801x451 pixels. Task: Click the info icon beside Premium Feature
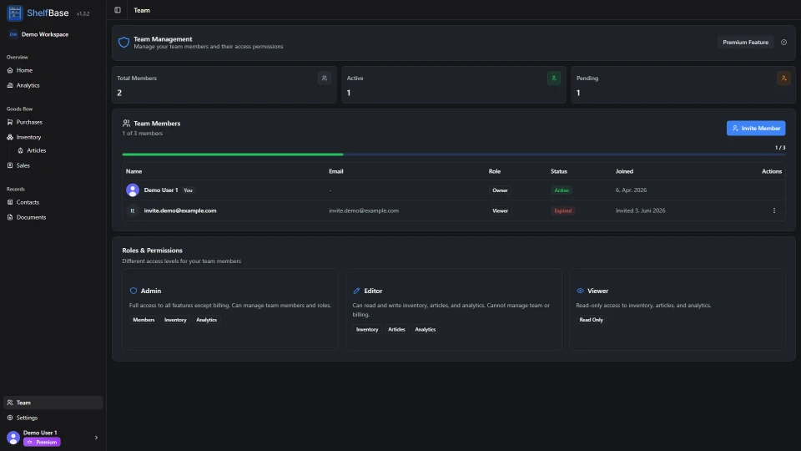(783, 43)
